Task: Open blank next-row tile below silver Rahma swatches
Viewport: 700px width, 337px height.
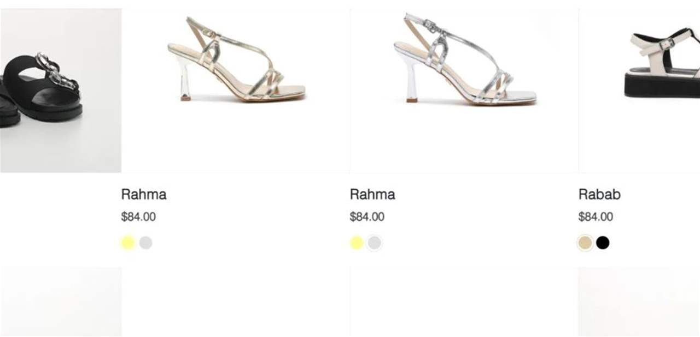Action: point(464,302)
